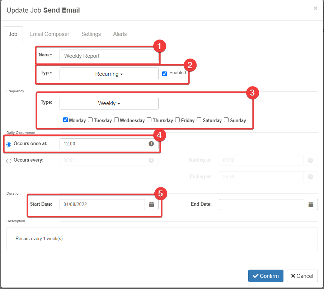Click the Cancel button
Image resolution: width=324 pixels, height=289 pixels.
click(302, 276)
